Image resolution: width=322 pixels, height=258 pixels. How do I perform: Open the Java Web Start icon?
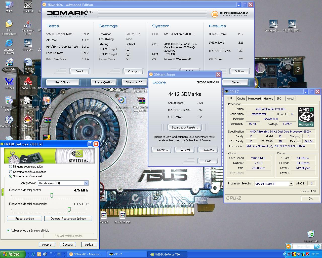[28, 24]
